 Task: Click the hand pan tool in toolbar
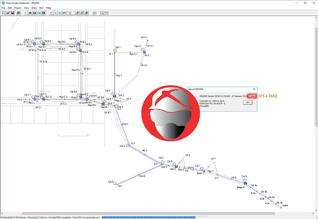pos(106,13)
